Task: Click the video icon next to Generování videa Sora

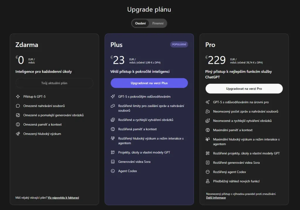Action: [113, 162]
